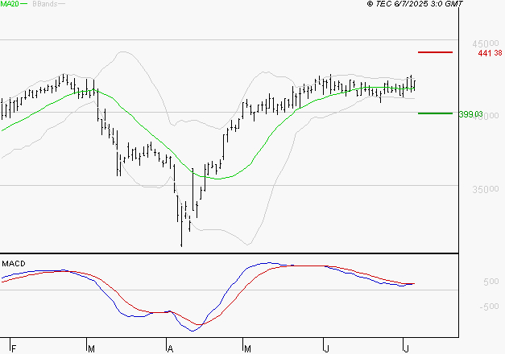Click the MA20 legend label
Screen dimensions: 505x354
[x=10, y=3]
